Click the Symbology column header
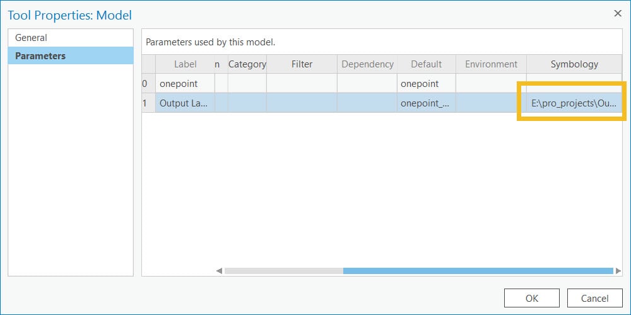 tap(574, 64)
